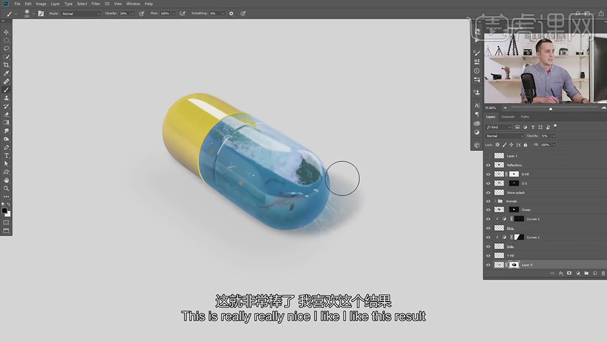Hide the Wave splash layer
The image size is (607, 342).
click(x=488, y=193)
